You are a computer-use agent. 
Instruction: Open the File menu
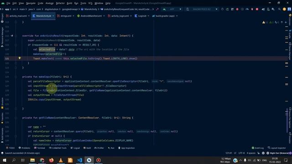(8, 3)
